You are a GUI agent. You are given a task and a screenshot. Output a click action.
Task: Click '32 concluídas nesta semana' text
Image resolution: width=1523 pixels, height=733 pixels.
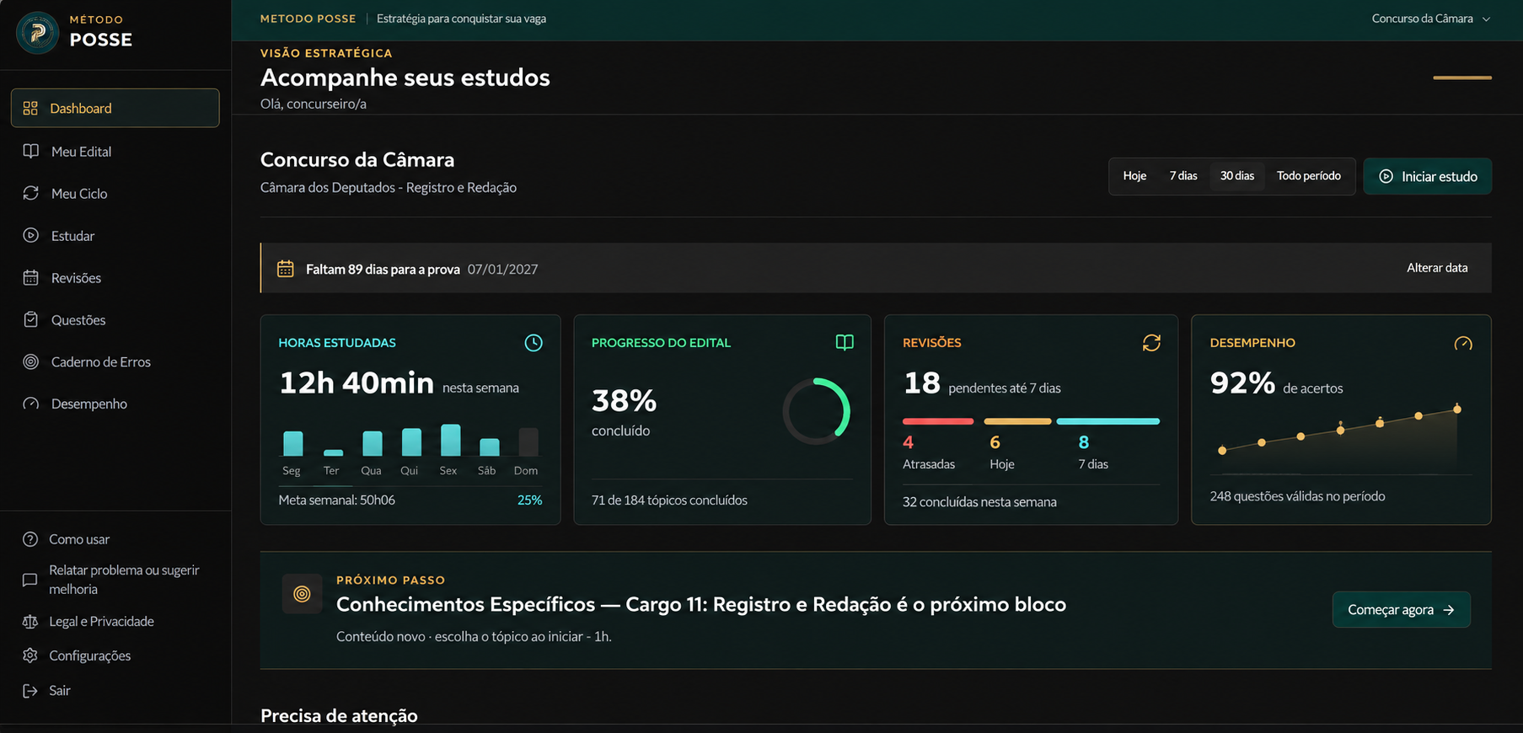(x=979, y=502)
